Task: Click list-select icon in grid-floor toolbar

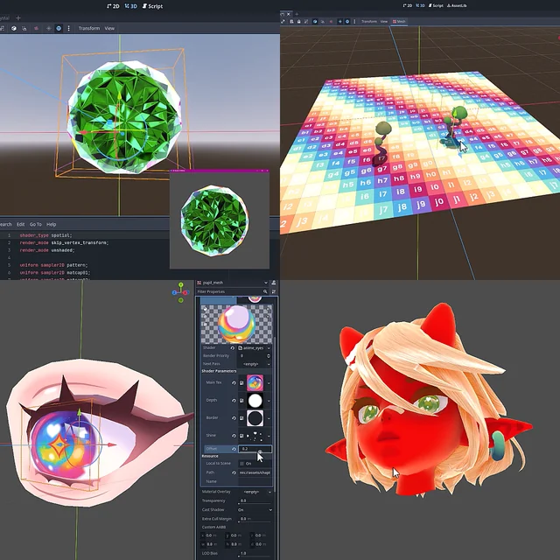Action: coord(291,21)
